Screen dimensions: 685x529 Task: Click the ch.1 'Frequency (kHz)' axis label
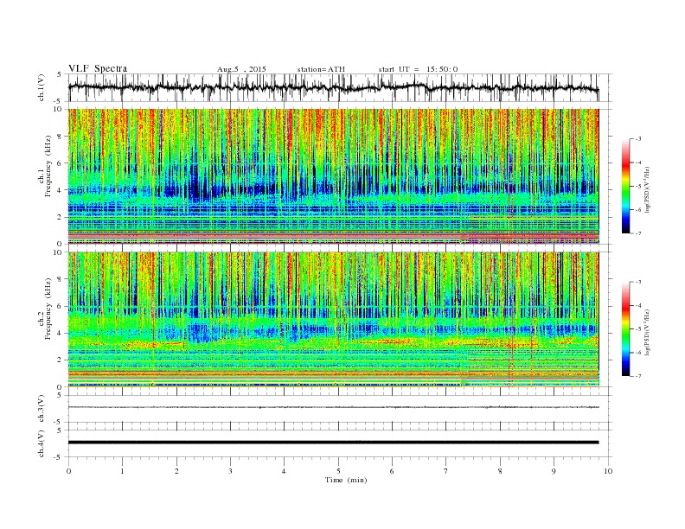click(x=48, y=166)
